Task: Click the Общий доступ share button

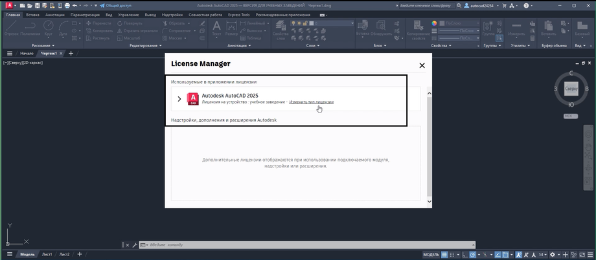Action: (115, 6)
